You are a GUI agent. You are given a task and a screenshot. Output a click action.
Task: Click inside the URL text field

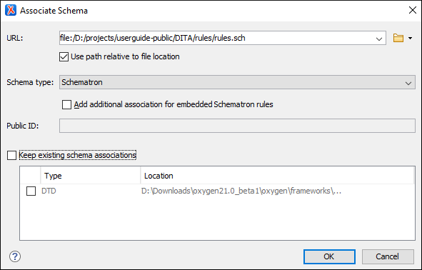point(216,38)
